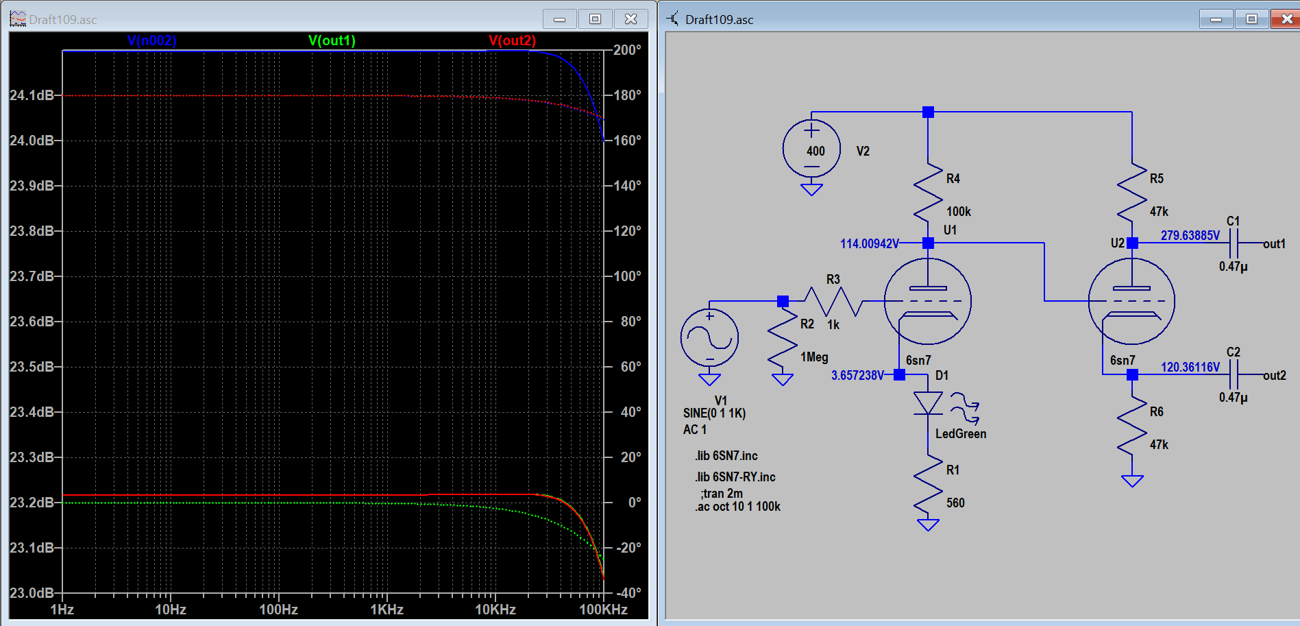Click the ground symbol under R1
Viewport: 1300px width, 626px height.
(928, 525)
